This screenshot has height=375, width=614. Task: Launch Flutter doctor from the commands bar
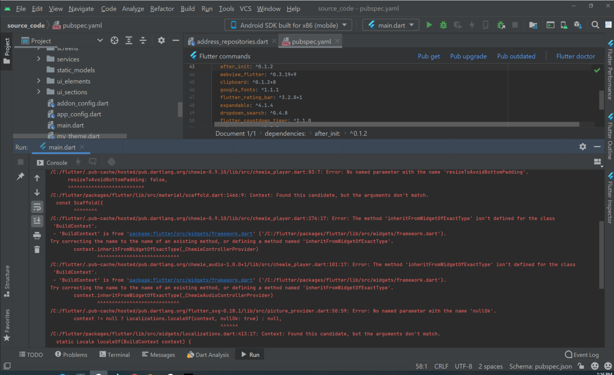click(x=575, y=56)
